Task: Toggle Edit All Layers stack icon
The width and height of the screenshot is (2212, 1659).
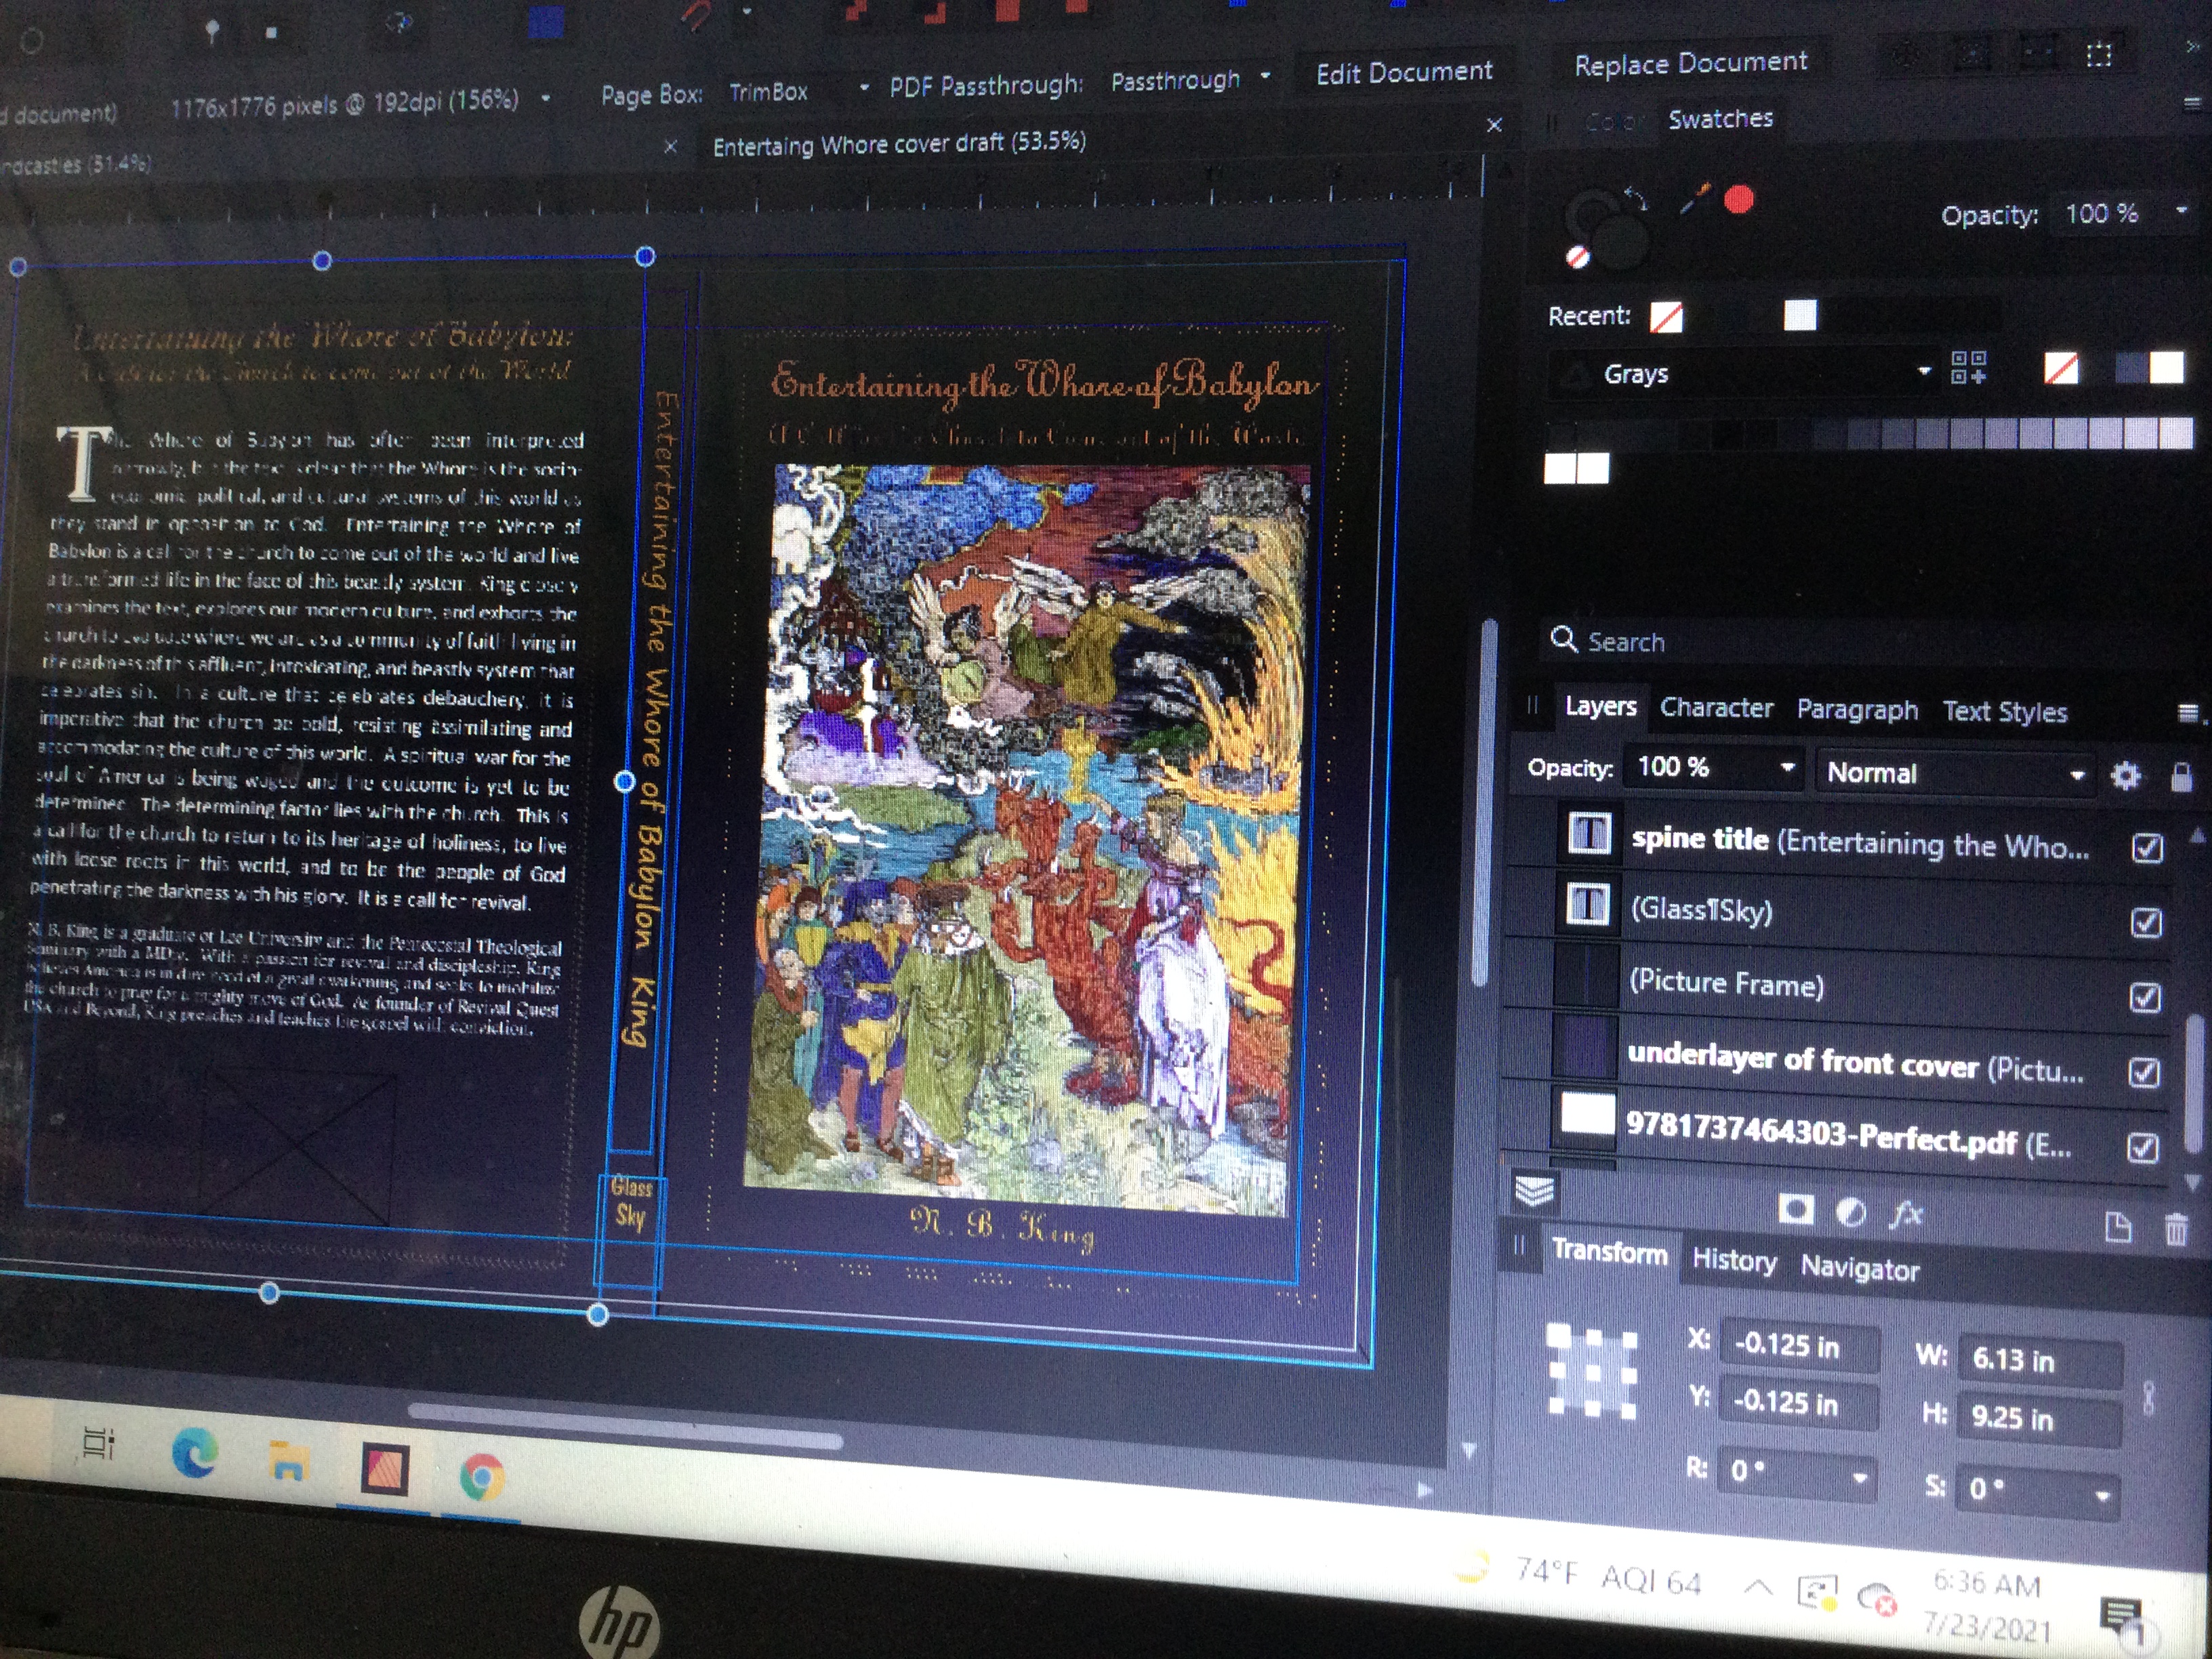Action: tap(1534, 1191)
